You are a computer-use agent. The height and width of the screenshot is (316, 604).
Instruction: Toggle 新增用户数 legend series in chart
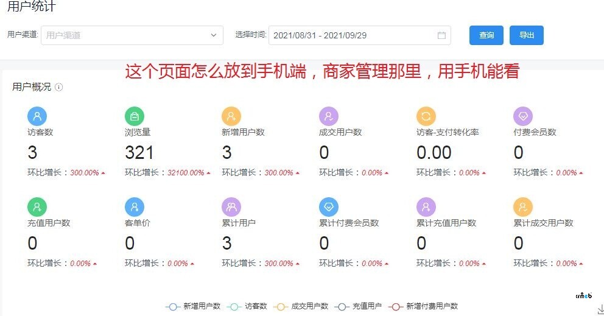194,306
